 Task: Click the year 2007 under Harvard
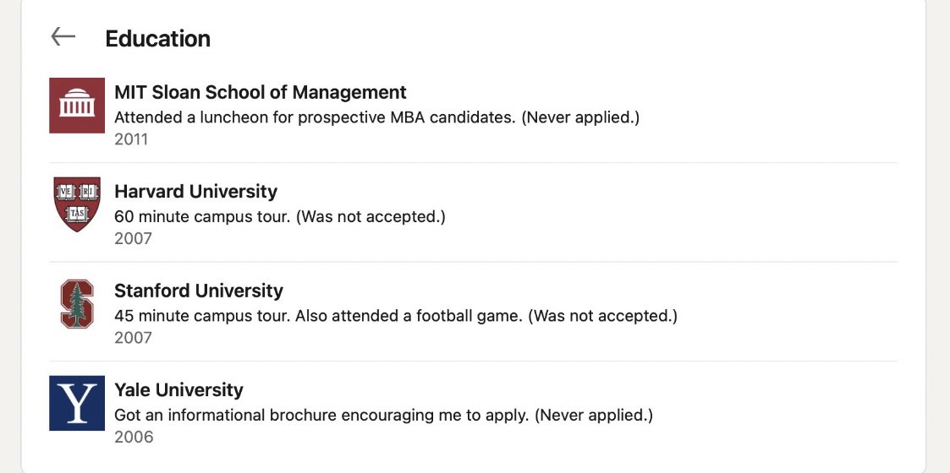click(x=133, y=238)
